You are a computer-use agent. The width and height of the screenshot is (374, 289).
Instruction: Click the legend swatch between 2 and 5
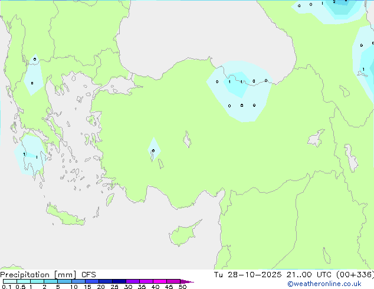[51, 281]
